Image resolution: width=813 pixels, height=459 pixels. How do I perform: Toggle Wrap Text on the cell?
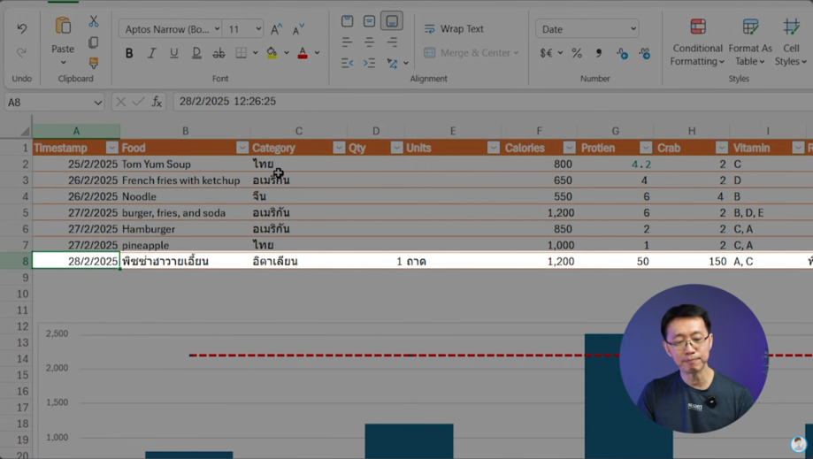pyautogui.click(x=454, y=29)
